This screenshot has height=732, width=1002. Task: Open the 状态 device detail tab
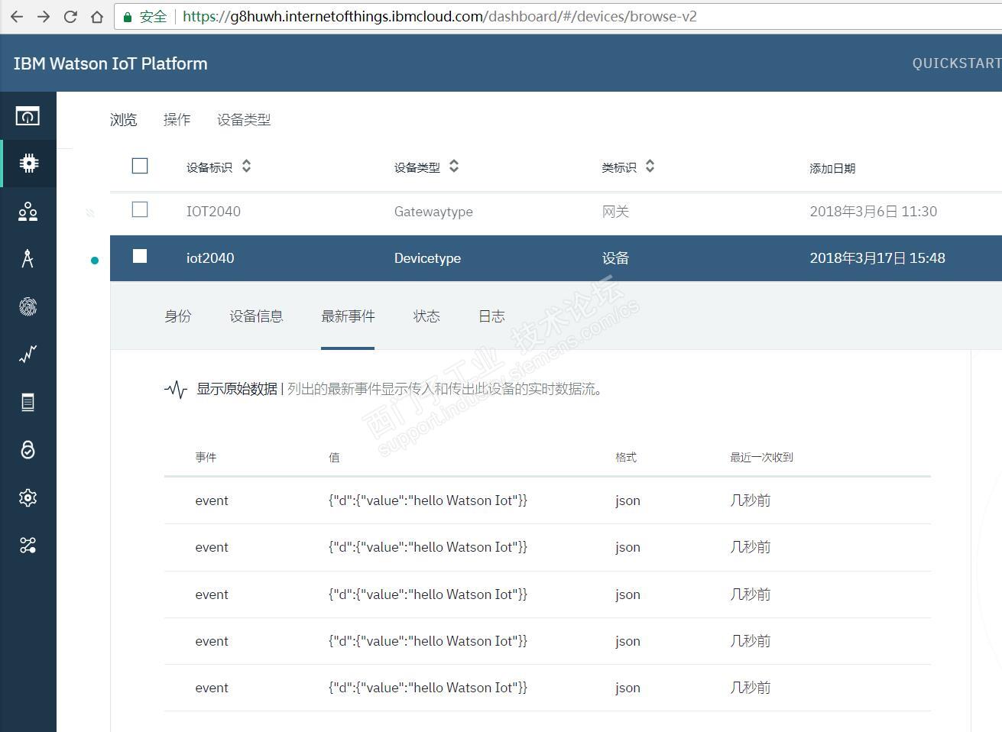pos(426,316)
